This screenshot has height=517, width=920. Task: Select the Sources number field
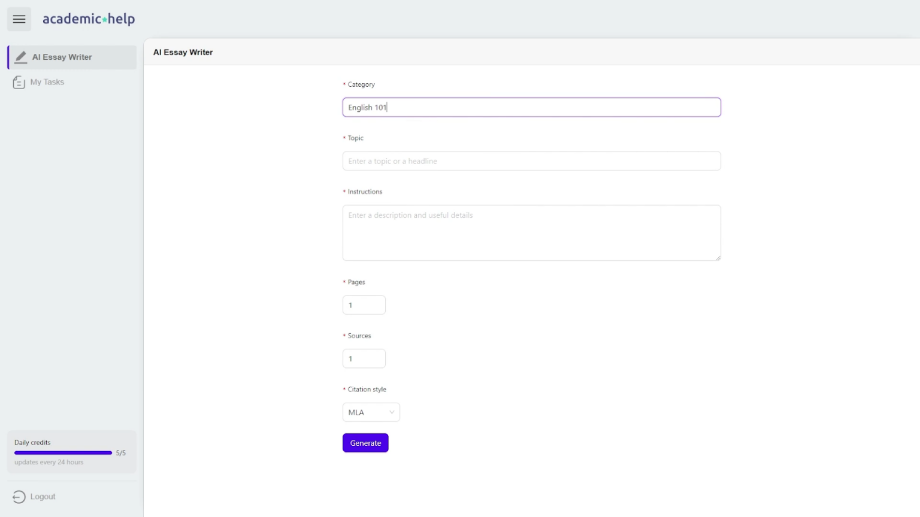point(364,359)
